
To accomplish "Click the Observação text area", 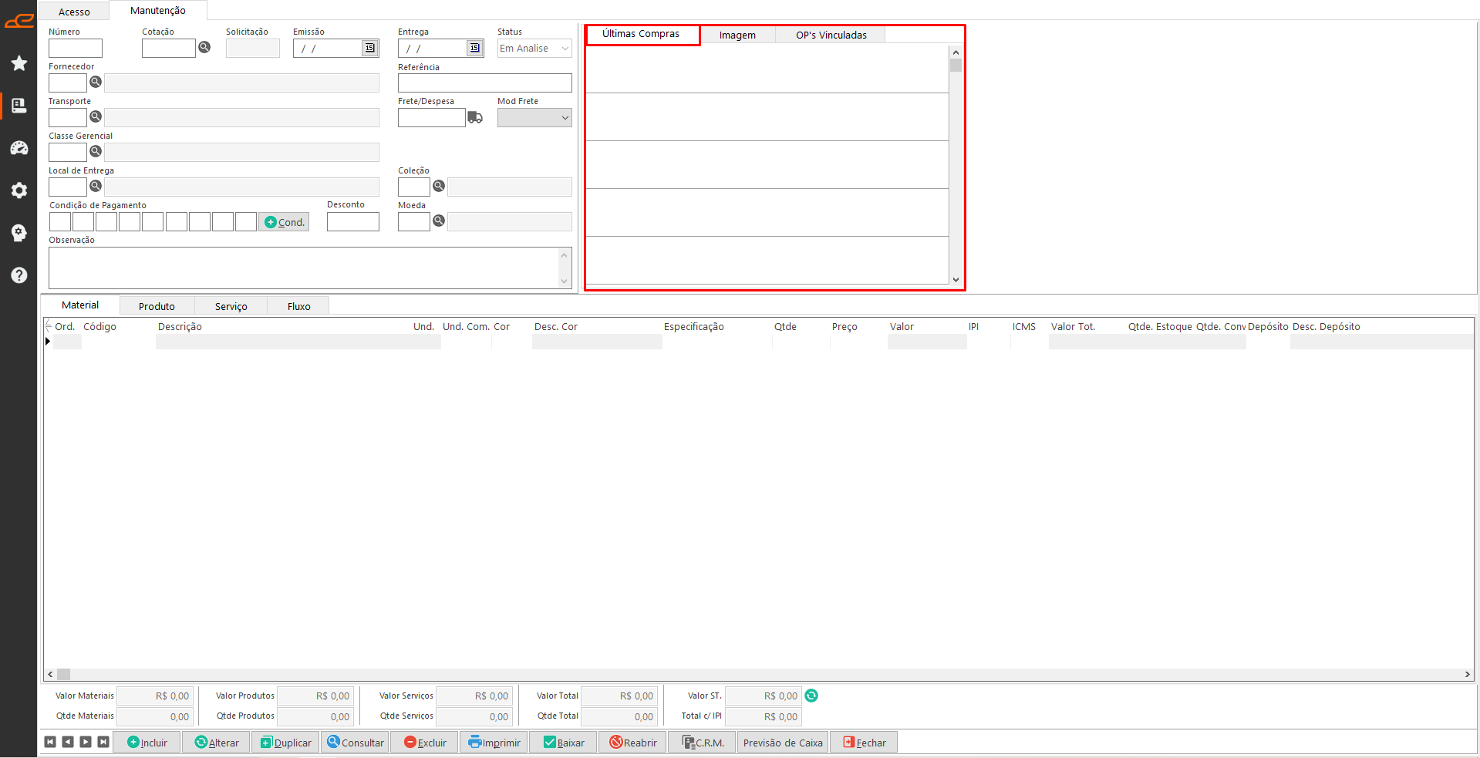I will point(303,268).
